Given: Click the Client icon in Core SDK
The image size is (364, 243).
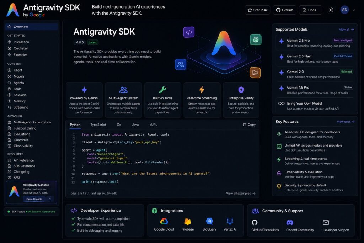Looking at the screenshot, I should point(9,70).
